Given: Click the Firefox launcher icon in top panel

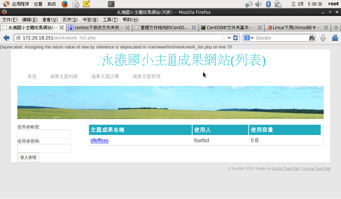Looking at the screenshot, I should pyautogui.click(x=65, y=4).
